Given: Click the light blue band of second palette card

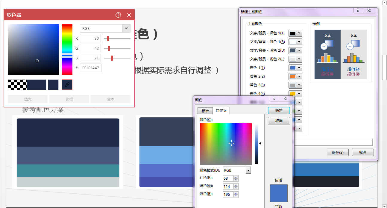Looking at the screenshot, I should coord(166,155).
